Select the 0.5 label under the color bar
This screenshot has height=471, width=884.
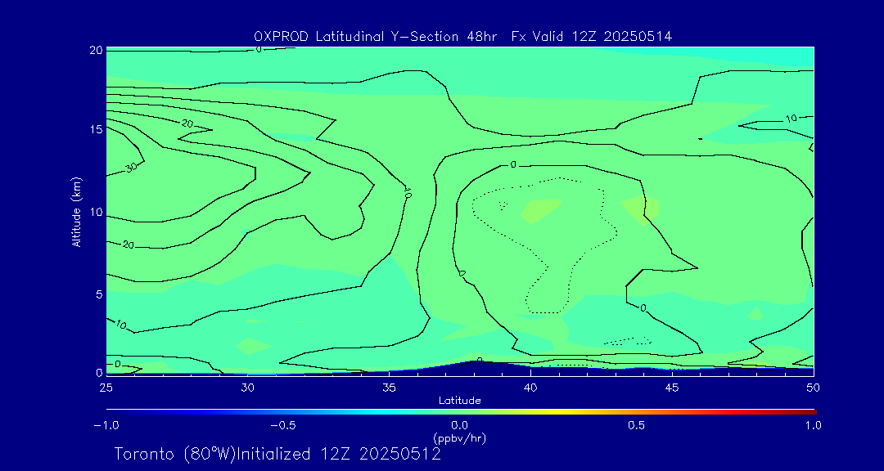[x=636, y=425]
